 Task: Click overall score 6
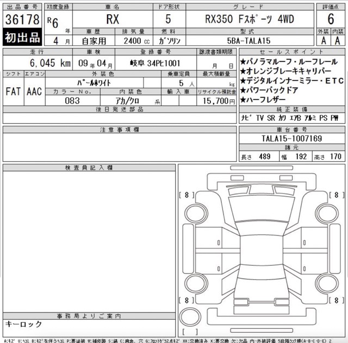(331, 19)
